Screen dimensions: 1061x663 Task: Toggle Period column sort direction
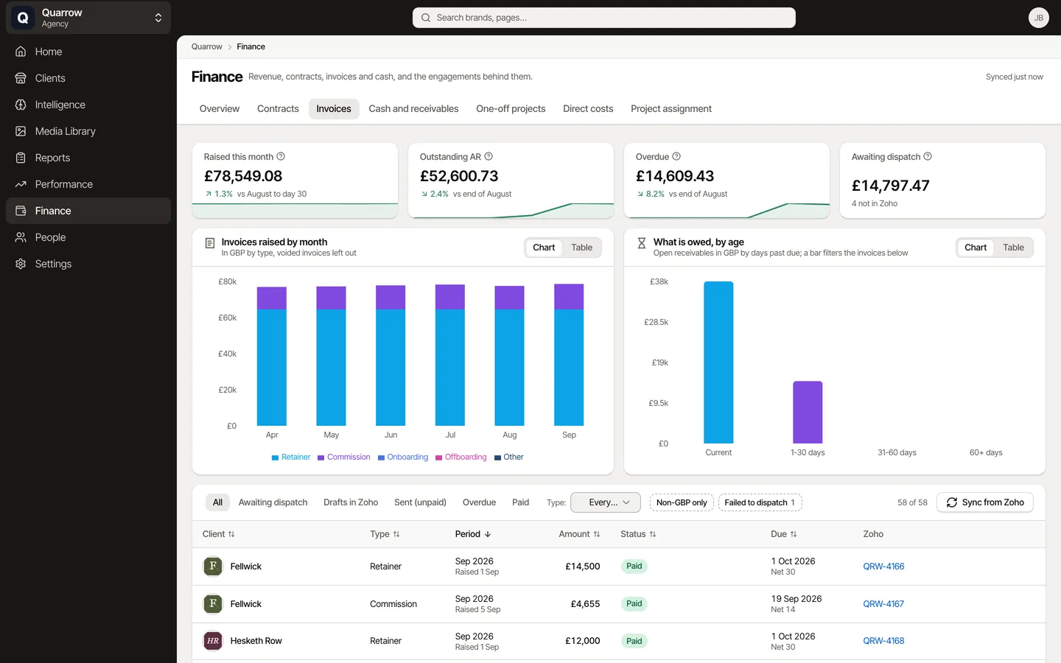(x=473, y=534)
